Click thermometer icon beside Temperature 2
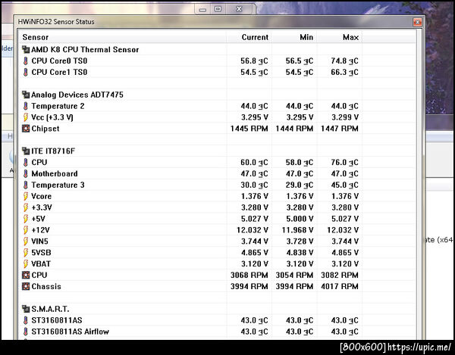This screenshot has height=355, width=455. [26, 106]
